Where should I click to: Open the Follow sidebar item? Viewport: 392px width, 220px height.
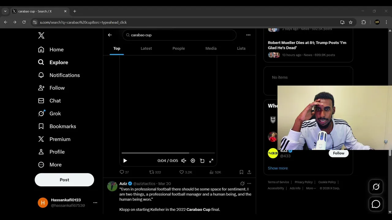51,88
